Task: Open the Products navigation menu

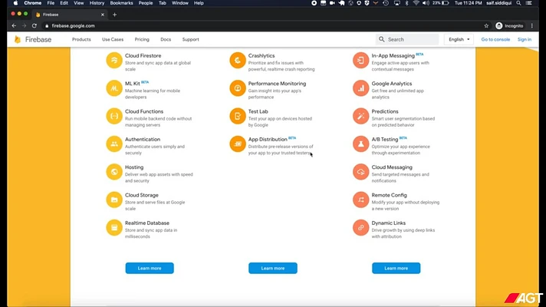Action: [x=81, y=39]
